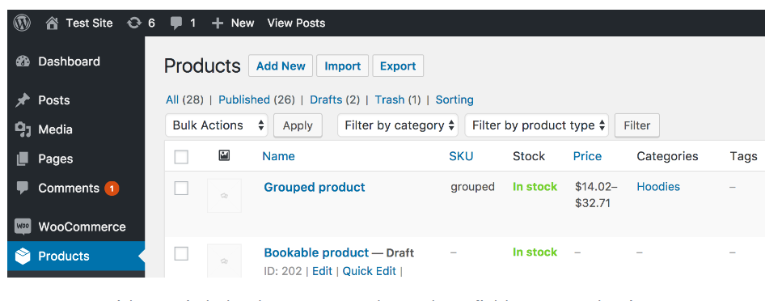Open the Bulk Actions dropdown
The height and width of the screenshot is (301, 782).
point(217,125)
